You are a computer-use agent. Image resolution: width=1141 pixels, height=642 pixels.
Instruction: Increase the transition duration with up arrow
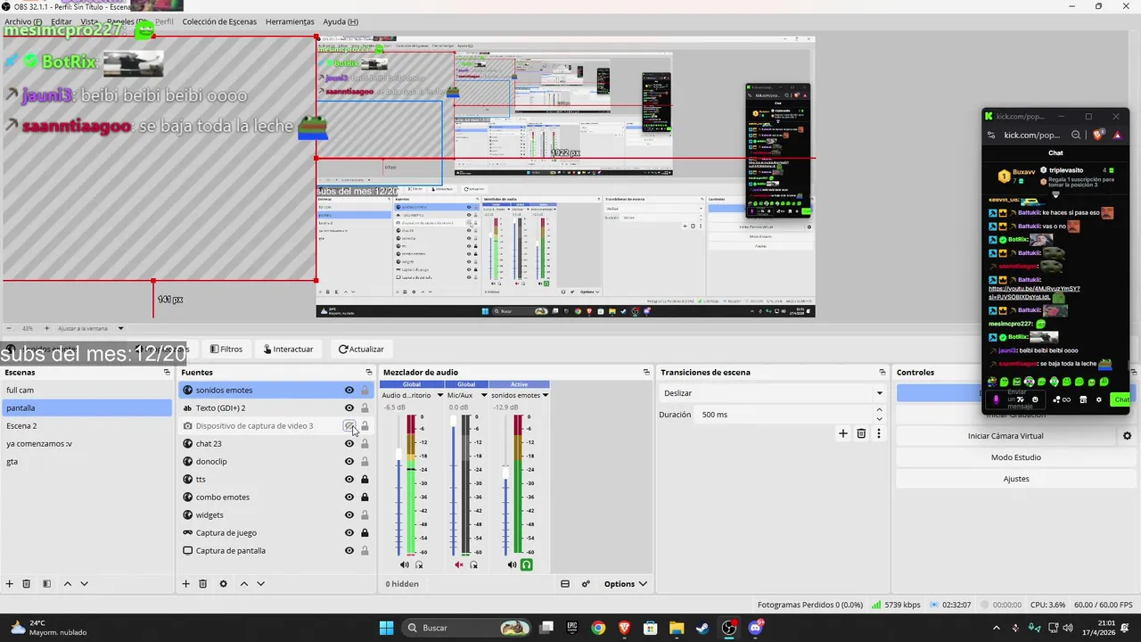coord(879,410)
